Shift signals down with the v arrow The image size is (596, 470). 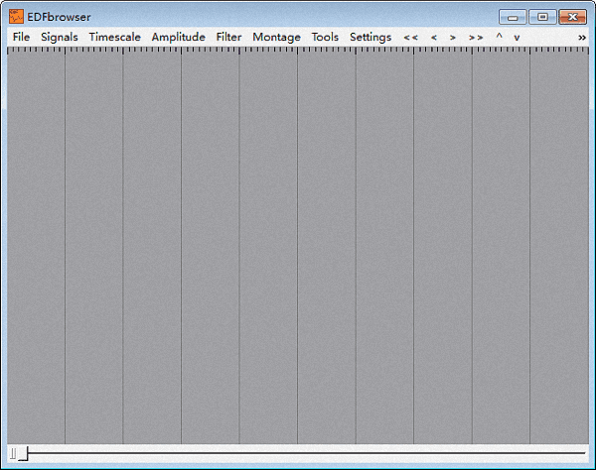point(517,38)
